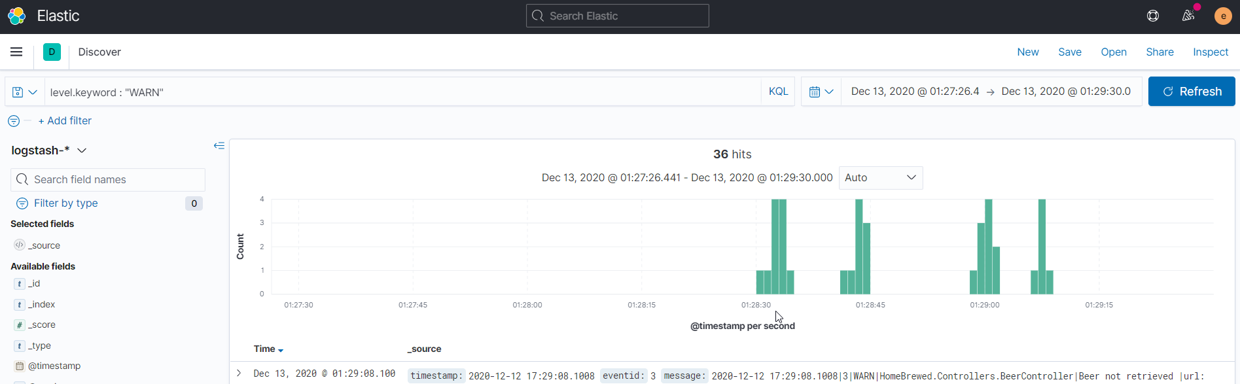The width and height of the screenshot is (1240, 384).
Task: Click + Add filter
Action: (x=65, y=121)
